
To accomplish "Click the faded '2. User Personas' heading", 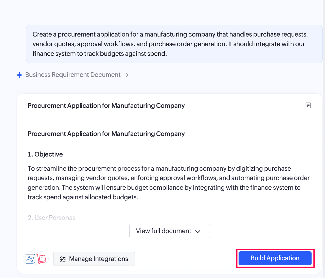I will [x=51, y=218].
